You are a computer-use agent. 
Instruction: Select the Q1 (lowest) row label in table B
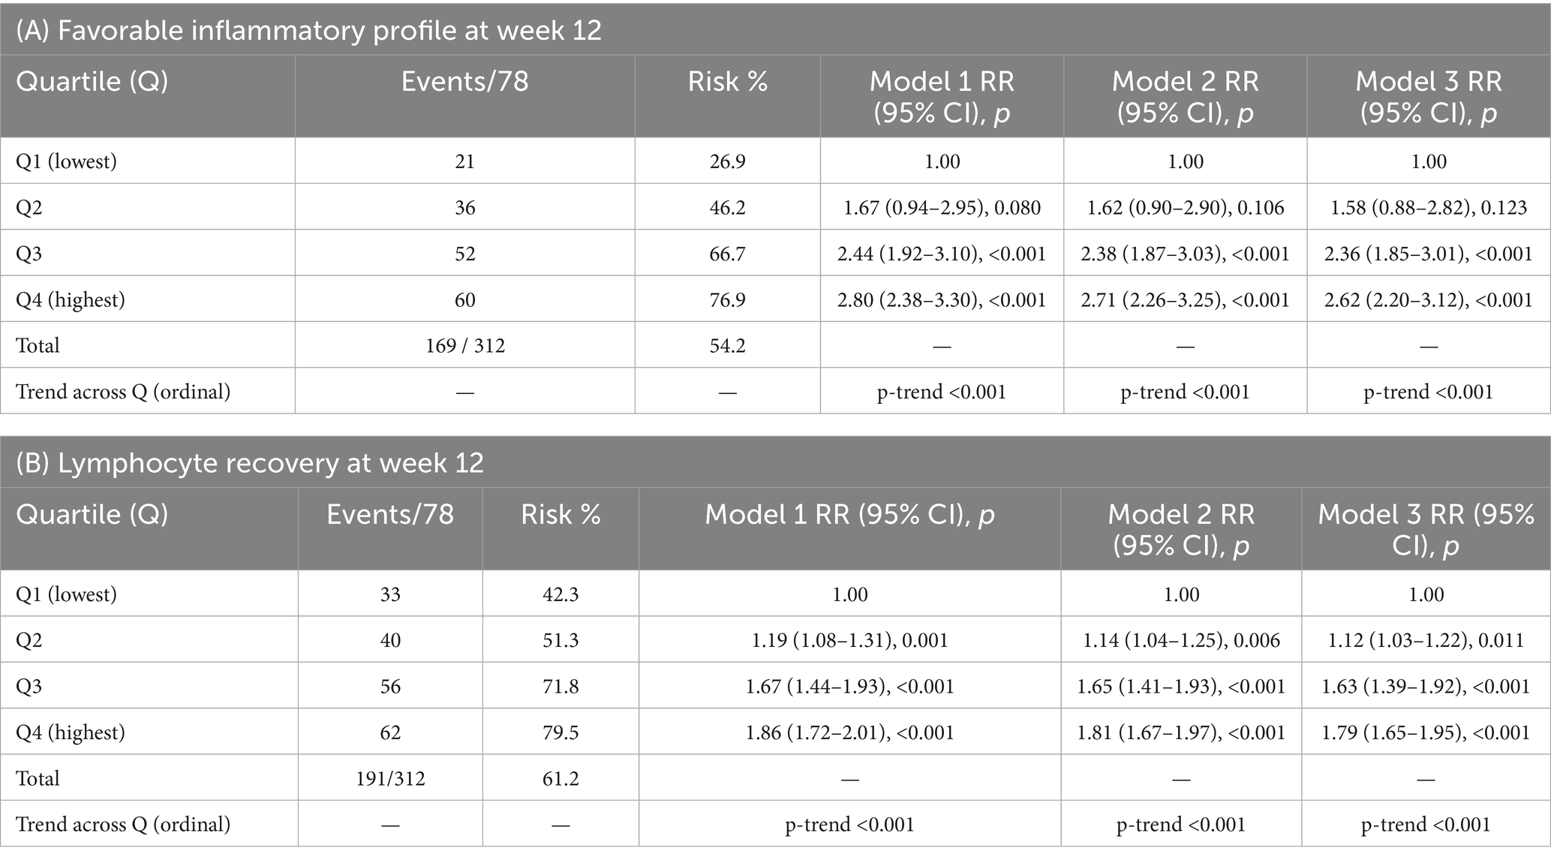[x=67, y=594]
